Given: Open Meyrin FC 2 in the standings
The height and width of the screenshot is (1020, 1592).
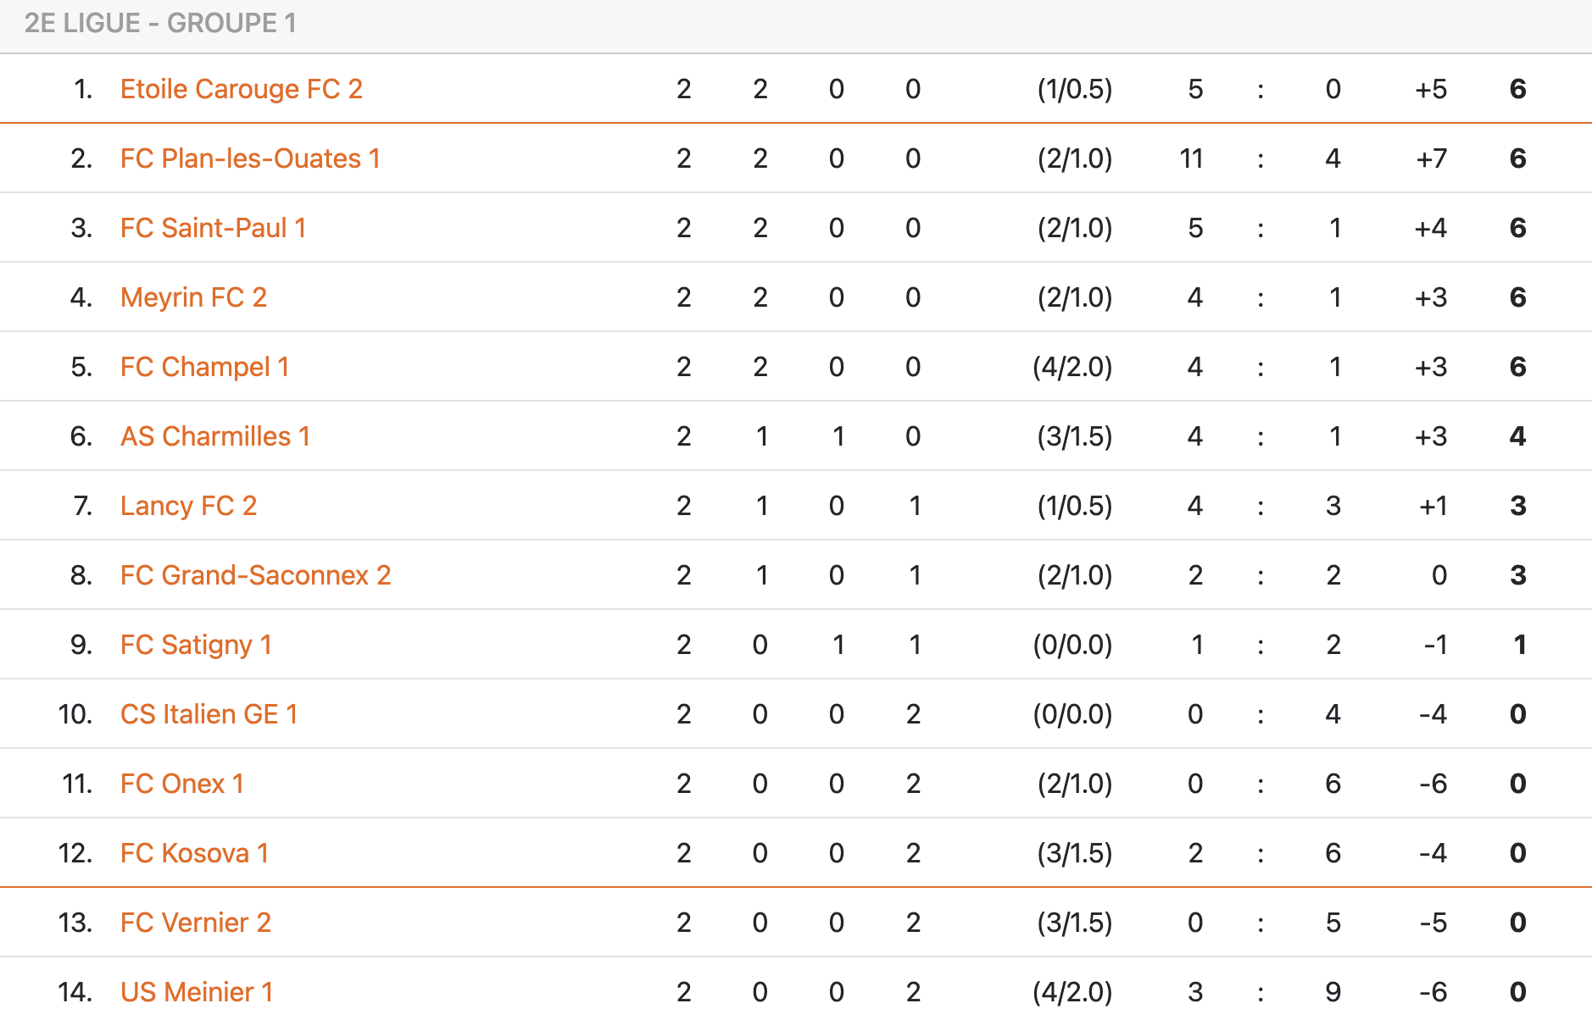Looking at the screenshot, I should pyautogui.click(x=193, y=297).
